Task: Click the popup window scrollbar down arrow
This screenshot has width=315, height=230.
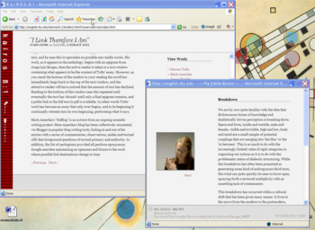Action: (x=306, y=202)
